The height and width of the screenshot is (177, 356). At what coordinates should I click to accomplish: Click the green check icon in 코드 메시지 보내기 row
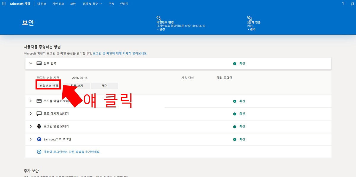[235, 114]
